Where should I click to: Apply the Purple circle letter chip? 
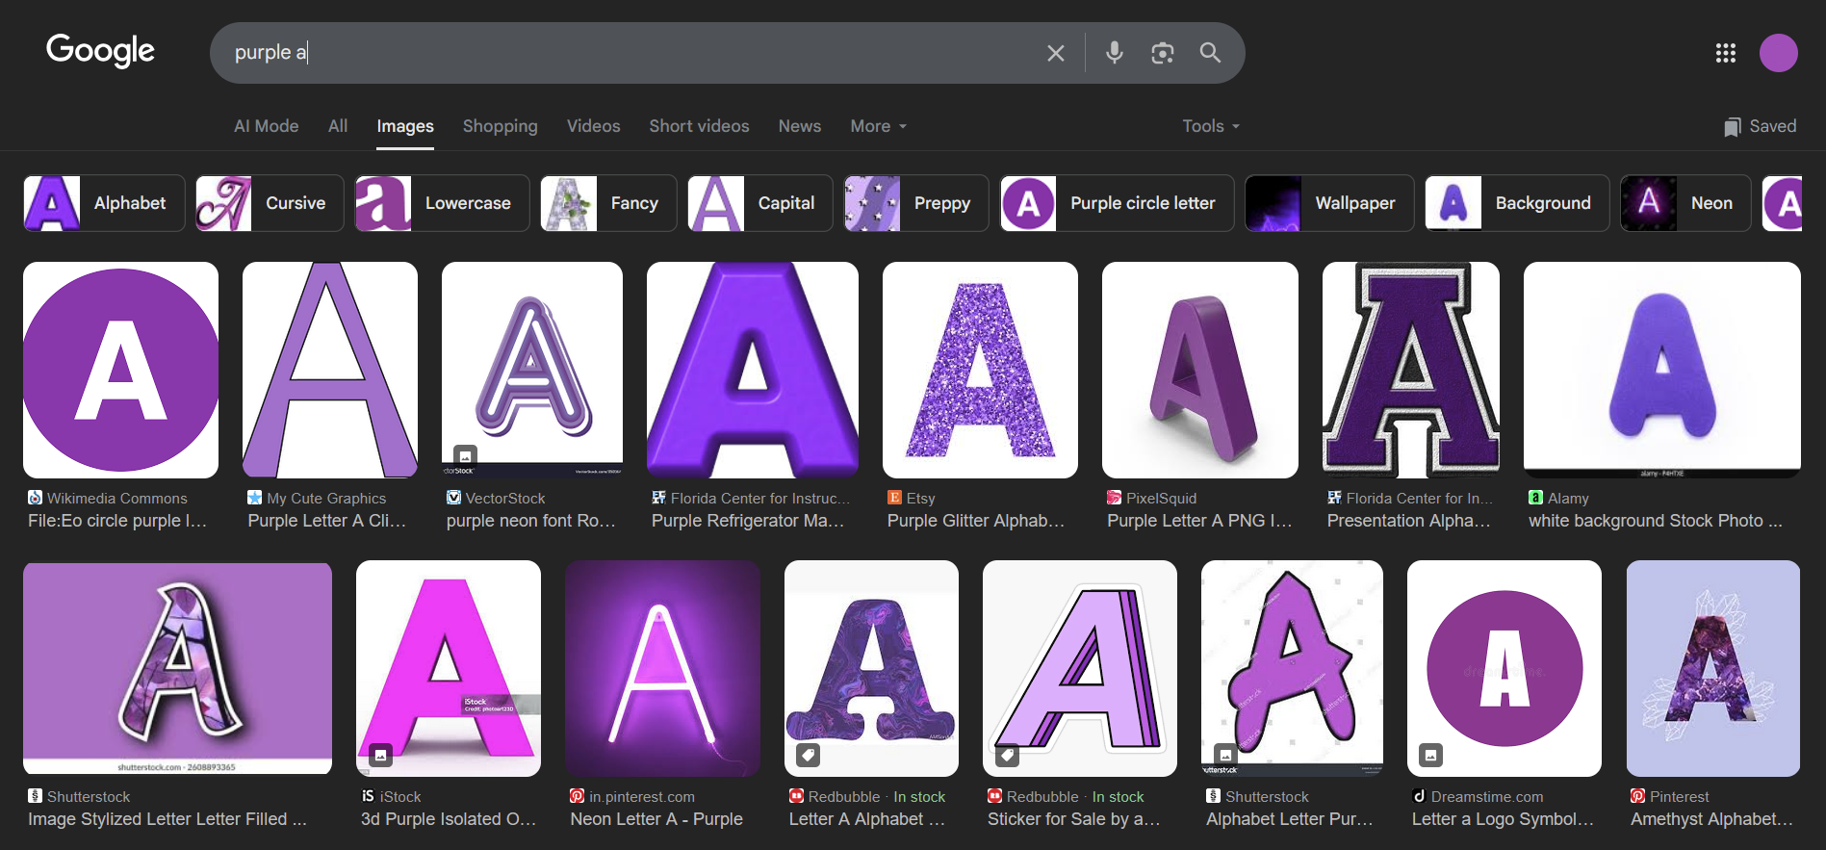[1118, 203]
